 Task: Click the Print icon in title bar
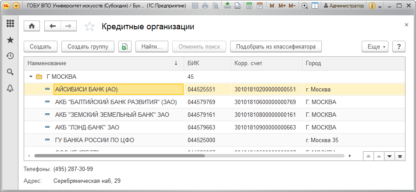205,6
